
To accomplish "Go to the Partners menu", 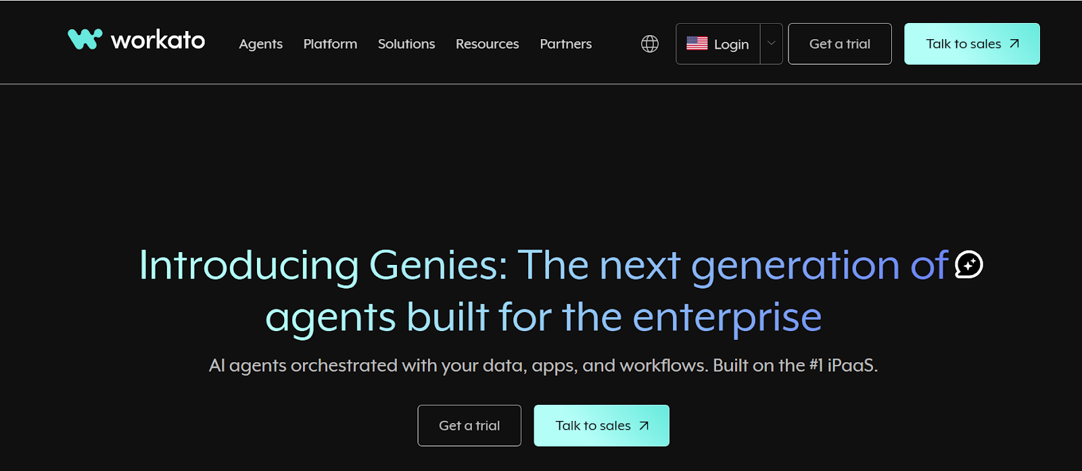I will (x=566, y=44).
